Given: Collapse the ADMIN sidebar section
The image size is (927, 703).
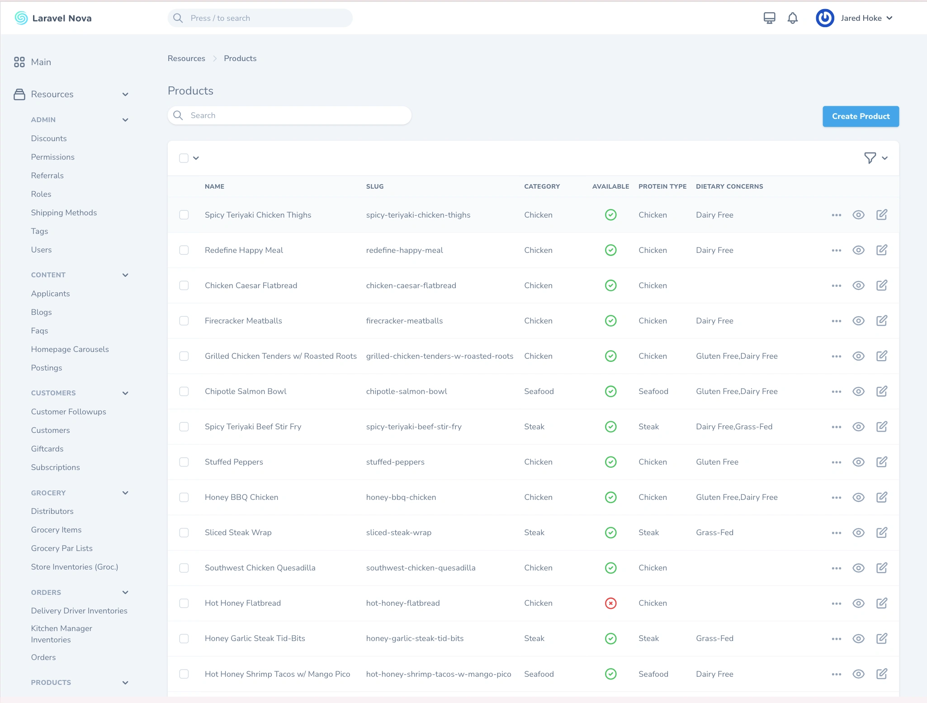Looking at the screenshot, I should (125, 120).
